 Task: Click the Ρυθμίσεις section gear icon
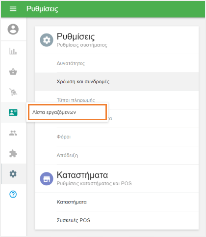(x=47, y=40)
